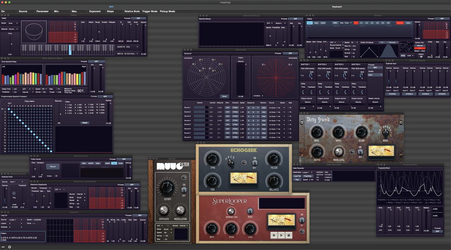451x250 pixels.
Task: Click Grainy REC button
Action: pos(335,23)
